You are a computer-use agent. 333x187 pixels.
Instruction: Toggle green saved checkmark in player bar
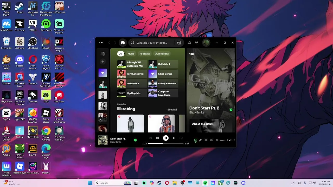[x=135, y=140]
